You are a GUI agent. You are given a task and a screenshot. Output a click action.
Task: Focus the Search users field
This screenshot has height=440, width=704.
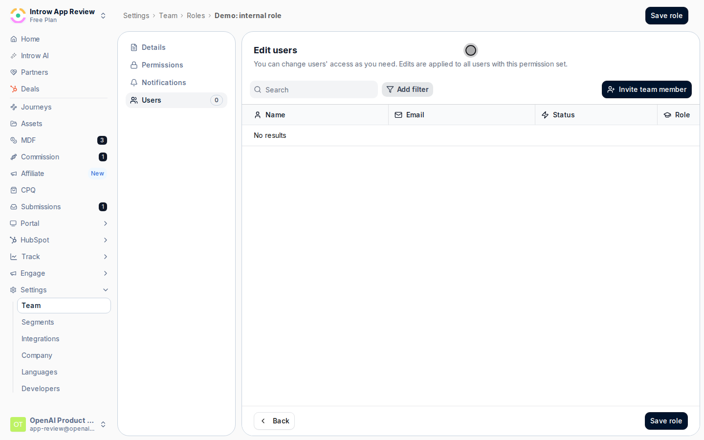point(314,89)
